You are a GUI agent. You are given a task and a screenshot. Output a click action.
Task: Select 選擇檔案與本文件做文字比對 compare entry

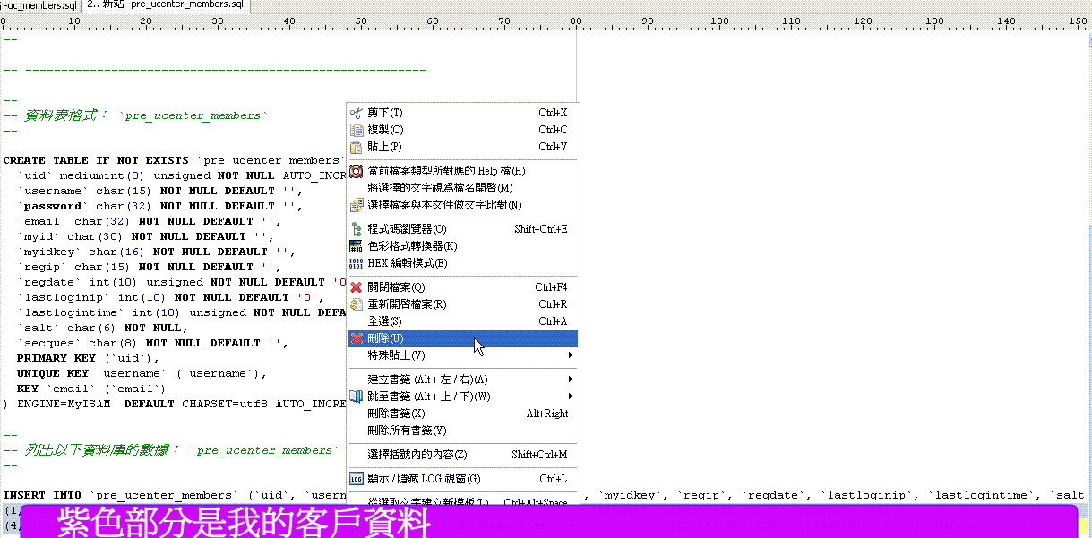point(462,205)
